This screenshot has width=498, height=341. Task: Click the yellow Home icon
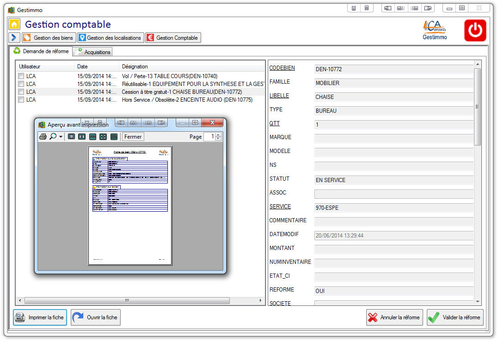tap(14, 24)
